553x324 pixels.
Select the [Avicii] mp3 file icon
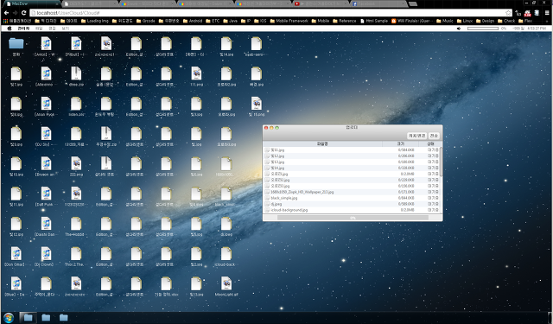click(46, 44)
